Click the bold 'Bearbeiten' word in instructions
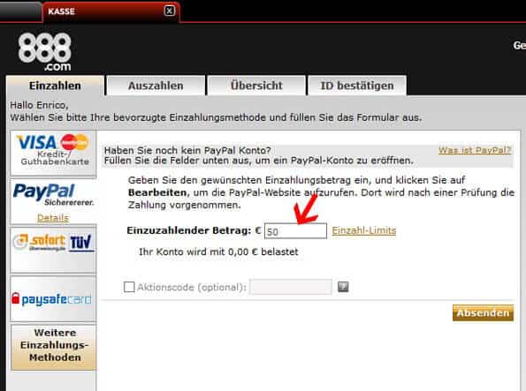Viewport: 526px width, 391px height. (x=157, y=192)
